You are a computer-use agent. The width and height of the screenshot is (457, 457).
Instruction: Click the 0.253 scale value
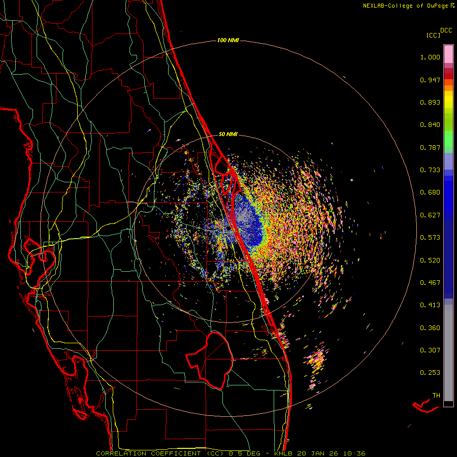[430, 373]
